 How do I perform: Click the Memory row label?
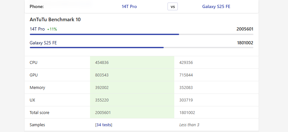point(37,88)
